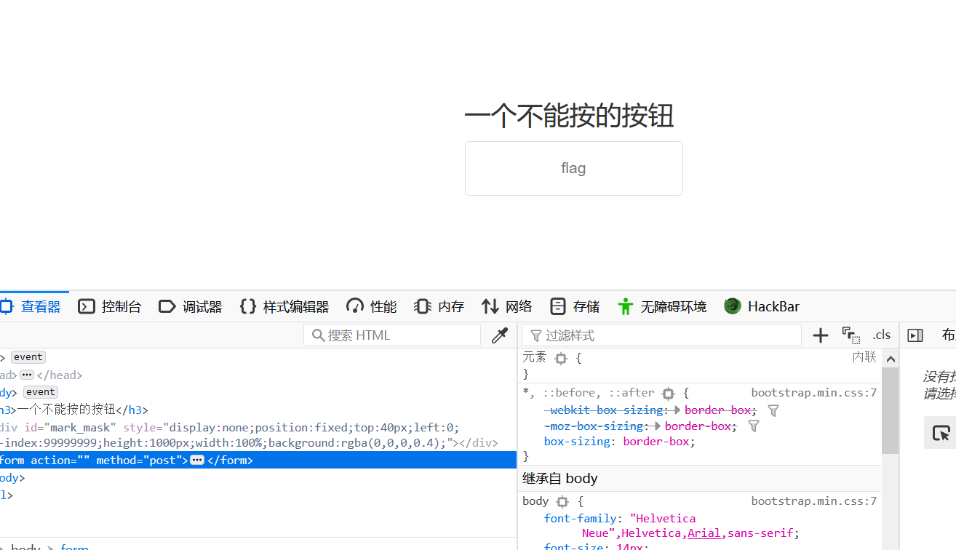Image resolution: width=956 pixels, height=550 pixels.
Task: Click the event badge on body element
Action: [x=40, y=391]
